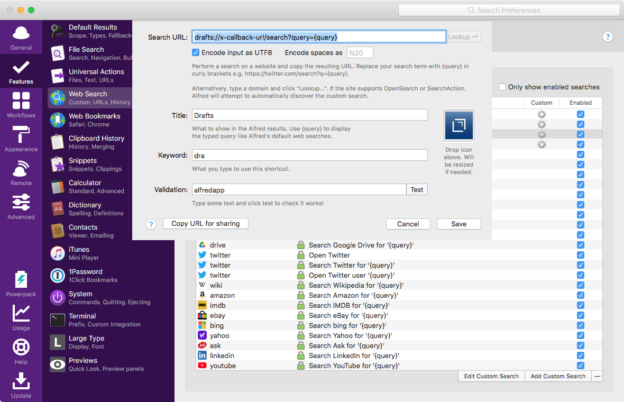
Task: Select Universal Actions feature
Action: (x=90, y=76)
